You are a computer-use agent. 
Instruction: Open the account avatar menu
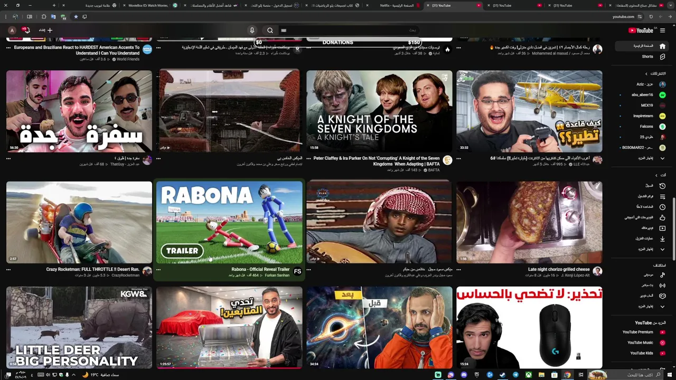pos(12,30)
